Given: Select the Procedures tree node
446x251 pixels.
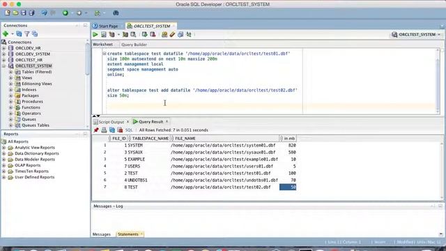Looking at the screenshot, I should tap(32, 102).
